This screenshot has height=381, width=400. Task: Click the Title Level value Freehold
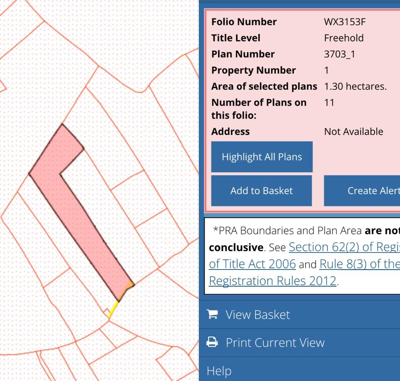[344, 38]
